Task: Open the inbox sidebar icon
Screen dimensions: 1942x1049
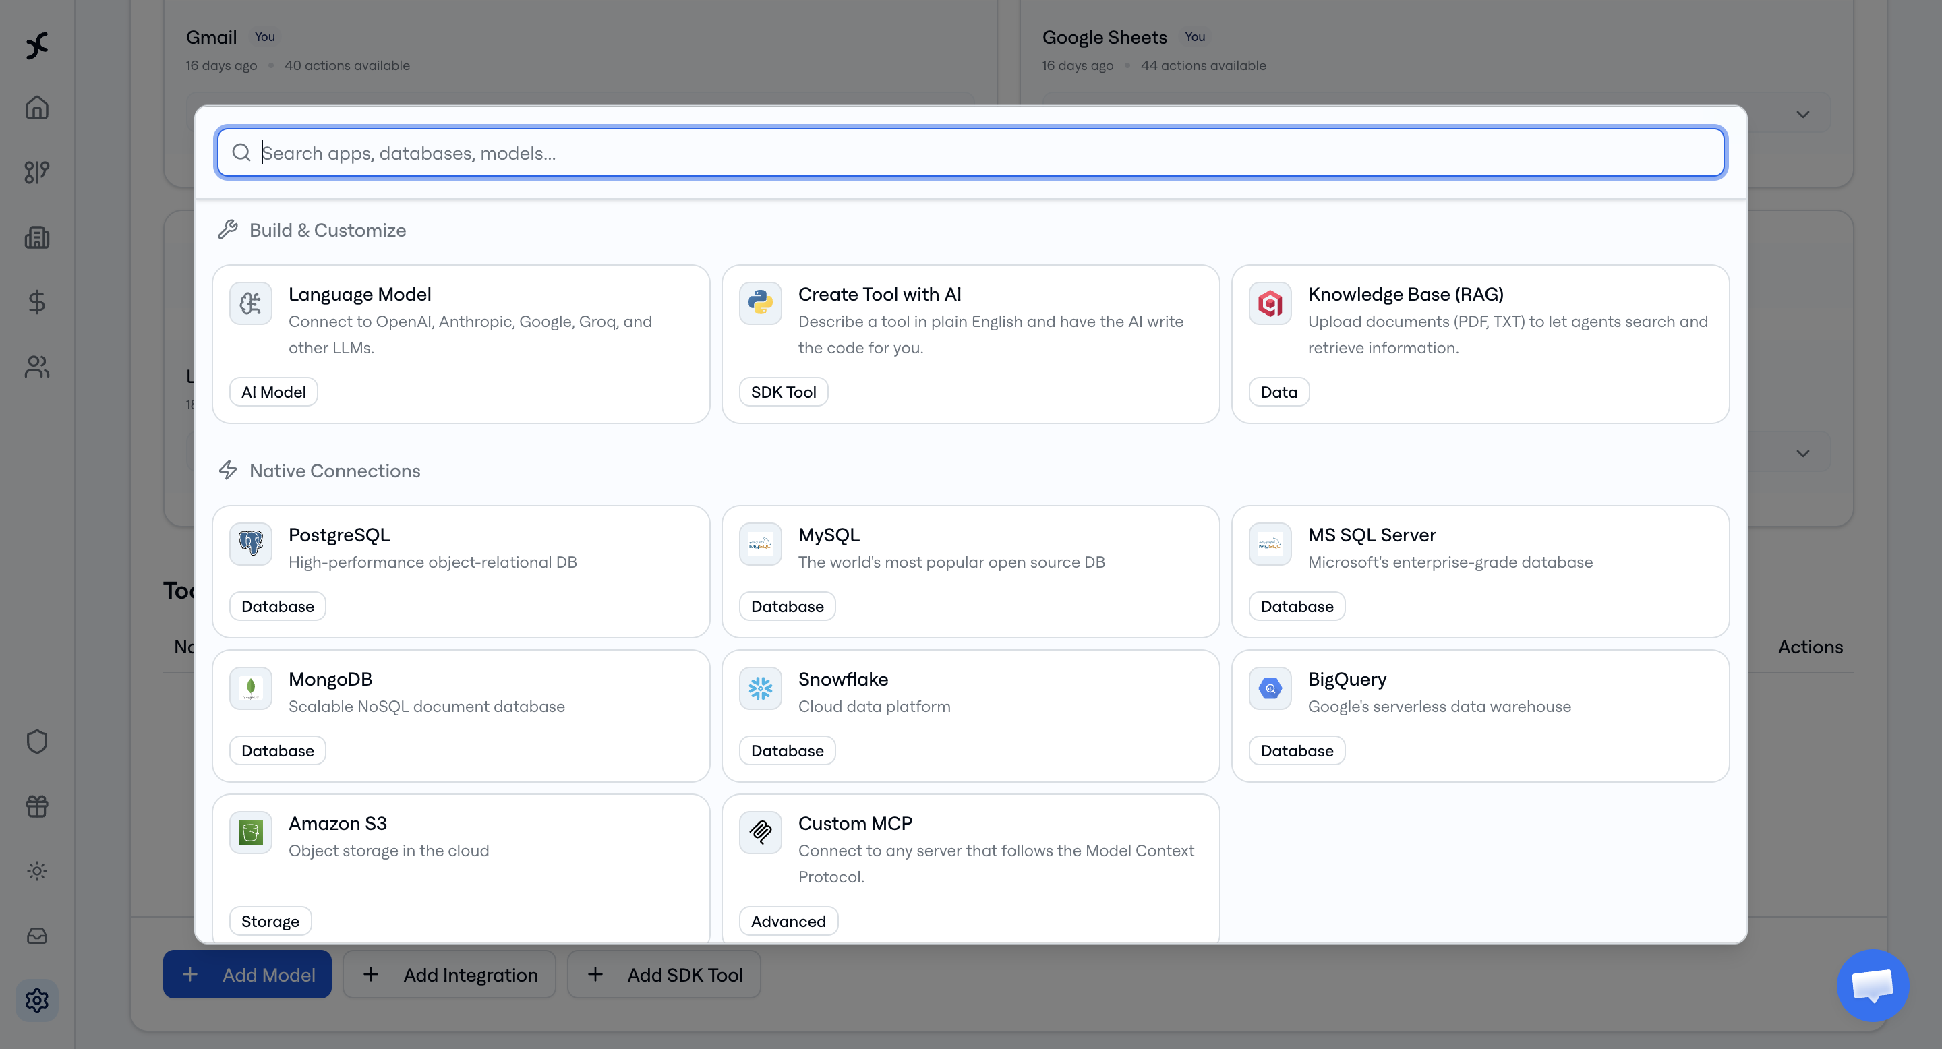Action: [37, 936]
